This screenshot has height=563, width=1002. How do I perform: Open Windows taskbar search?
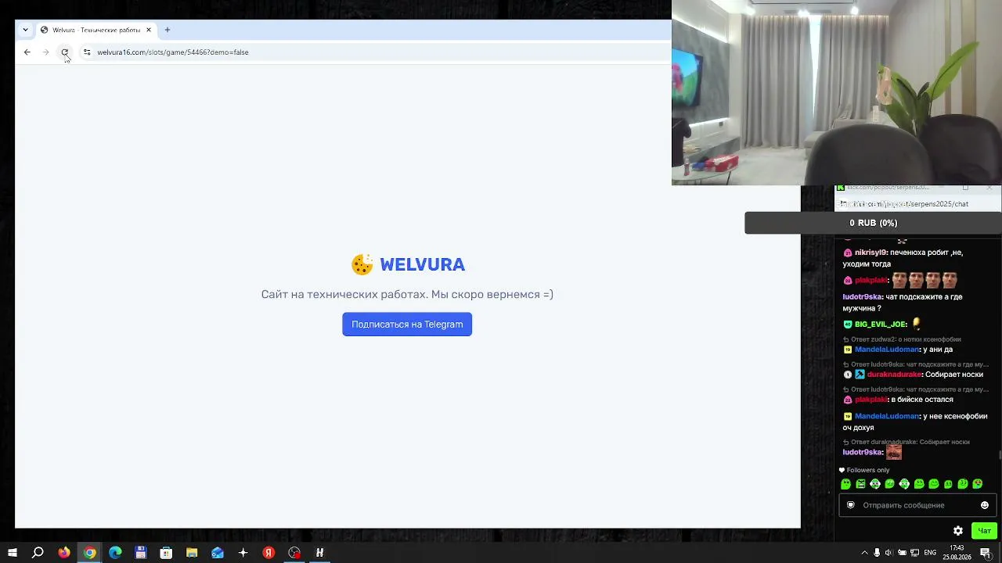[x=38, y=553]
